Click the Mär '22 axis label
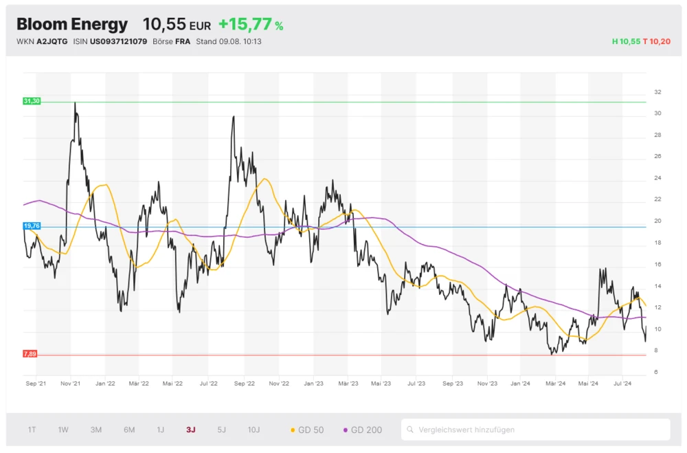This screenshot has height=453, width=687. 139,384
